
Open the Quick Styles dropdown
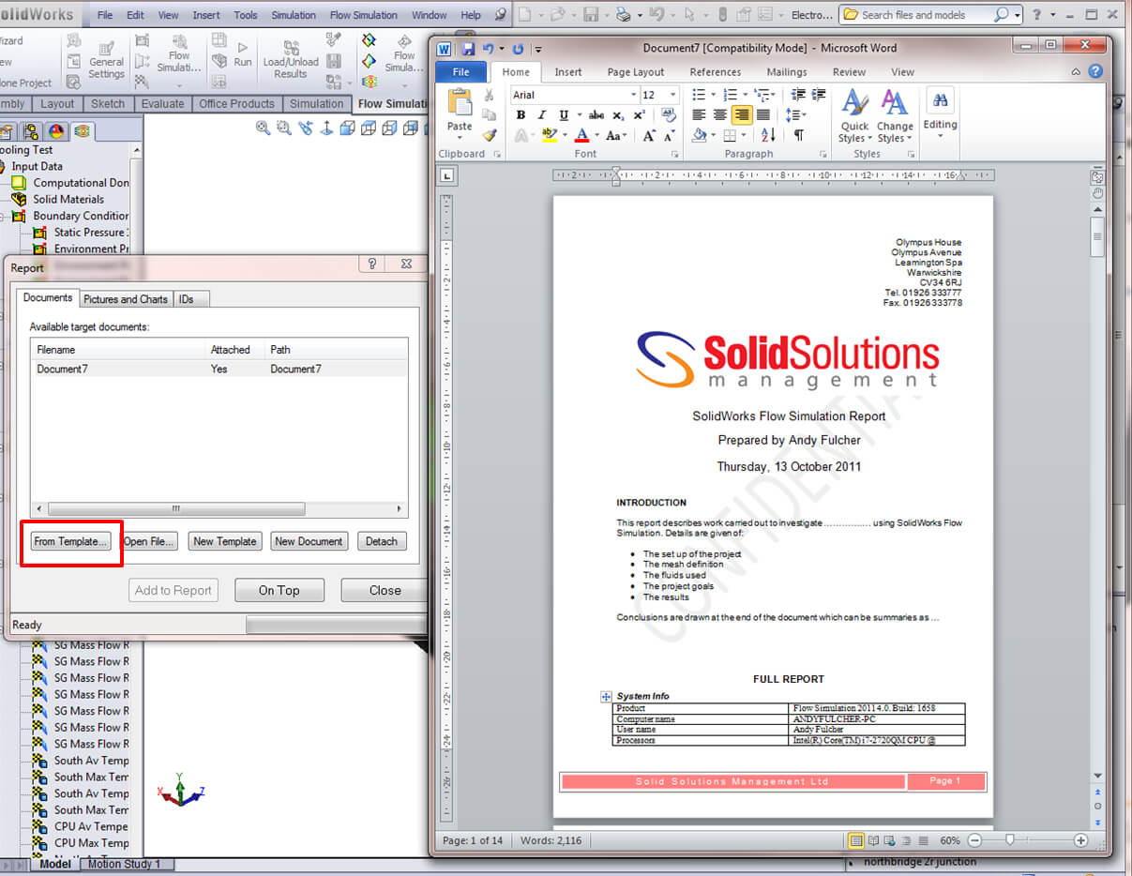click(x=854, y=115)
